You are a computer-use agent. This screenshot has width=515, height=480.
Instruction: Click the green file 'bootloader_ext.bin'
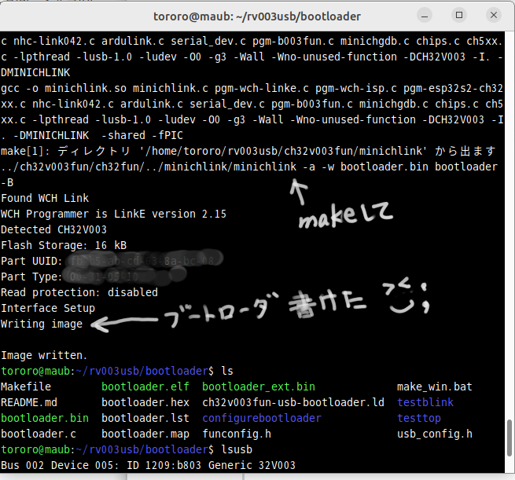(259, 387)
